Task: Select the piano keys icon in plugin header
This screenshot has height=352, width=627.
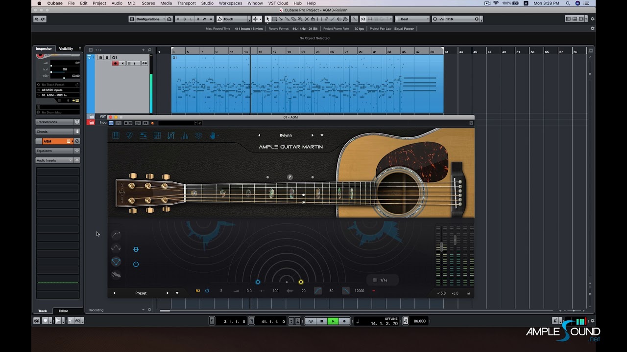Action: click(116, 135)
